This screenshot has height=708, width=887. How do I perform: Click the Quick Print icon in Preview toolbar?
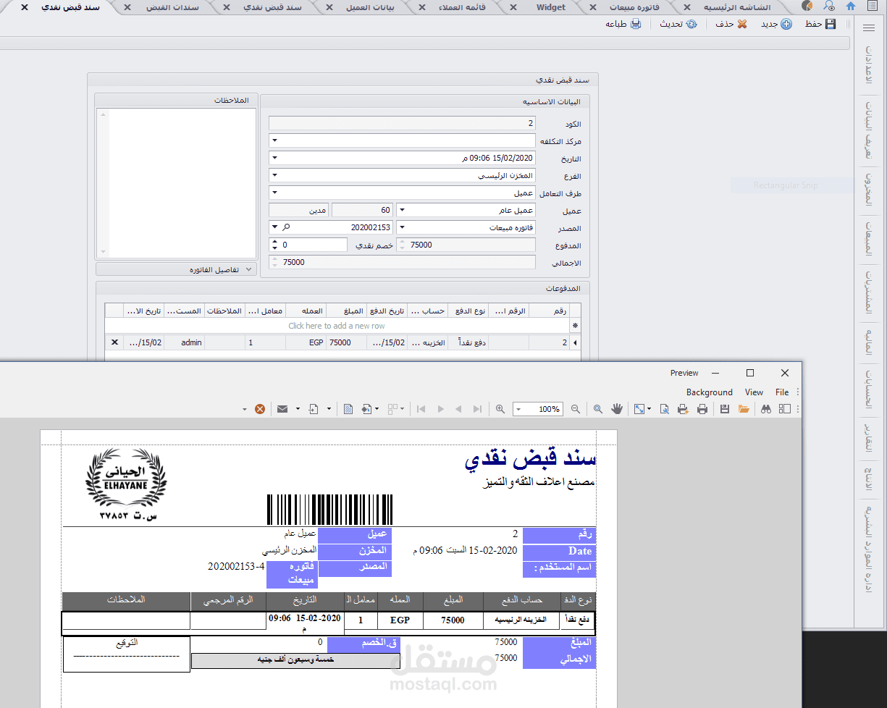[x=683, y=409]
